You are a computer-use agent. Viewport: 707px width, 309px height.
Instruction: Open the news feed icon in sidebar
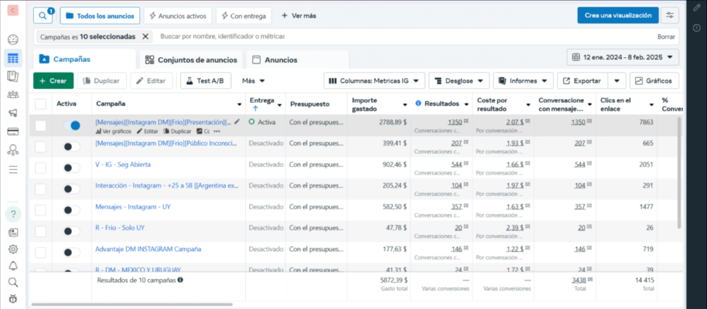point(13,232)
